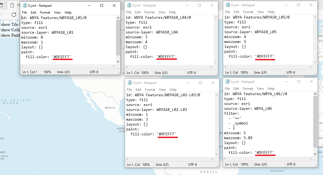The height and width of the screenshot is (175, 323).
Task: Click Notepad icon in WBYA10_L02-L03 window title bar
Action: tap(129, 83)
